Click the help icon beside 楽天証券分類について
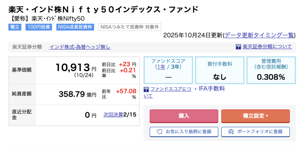Image resolution: width=299 pixels, height=146 pixels. coord(238,47)
